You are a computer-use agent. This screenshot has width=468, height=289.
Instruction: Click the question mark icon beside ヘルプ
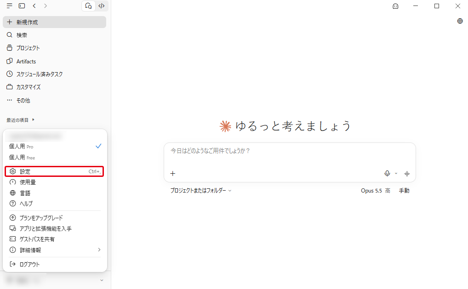click(x=12, y=204)
